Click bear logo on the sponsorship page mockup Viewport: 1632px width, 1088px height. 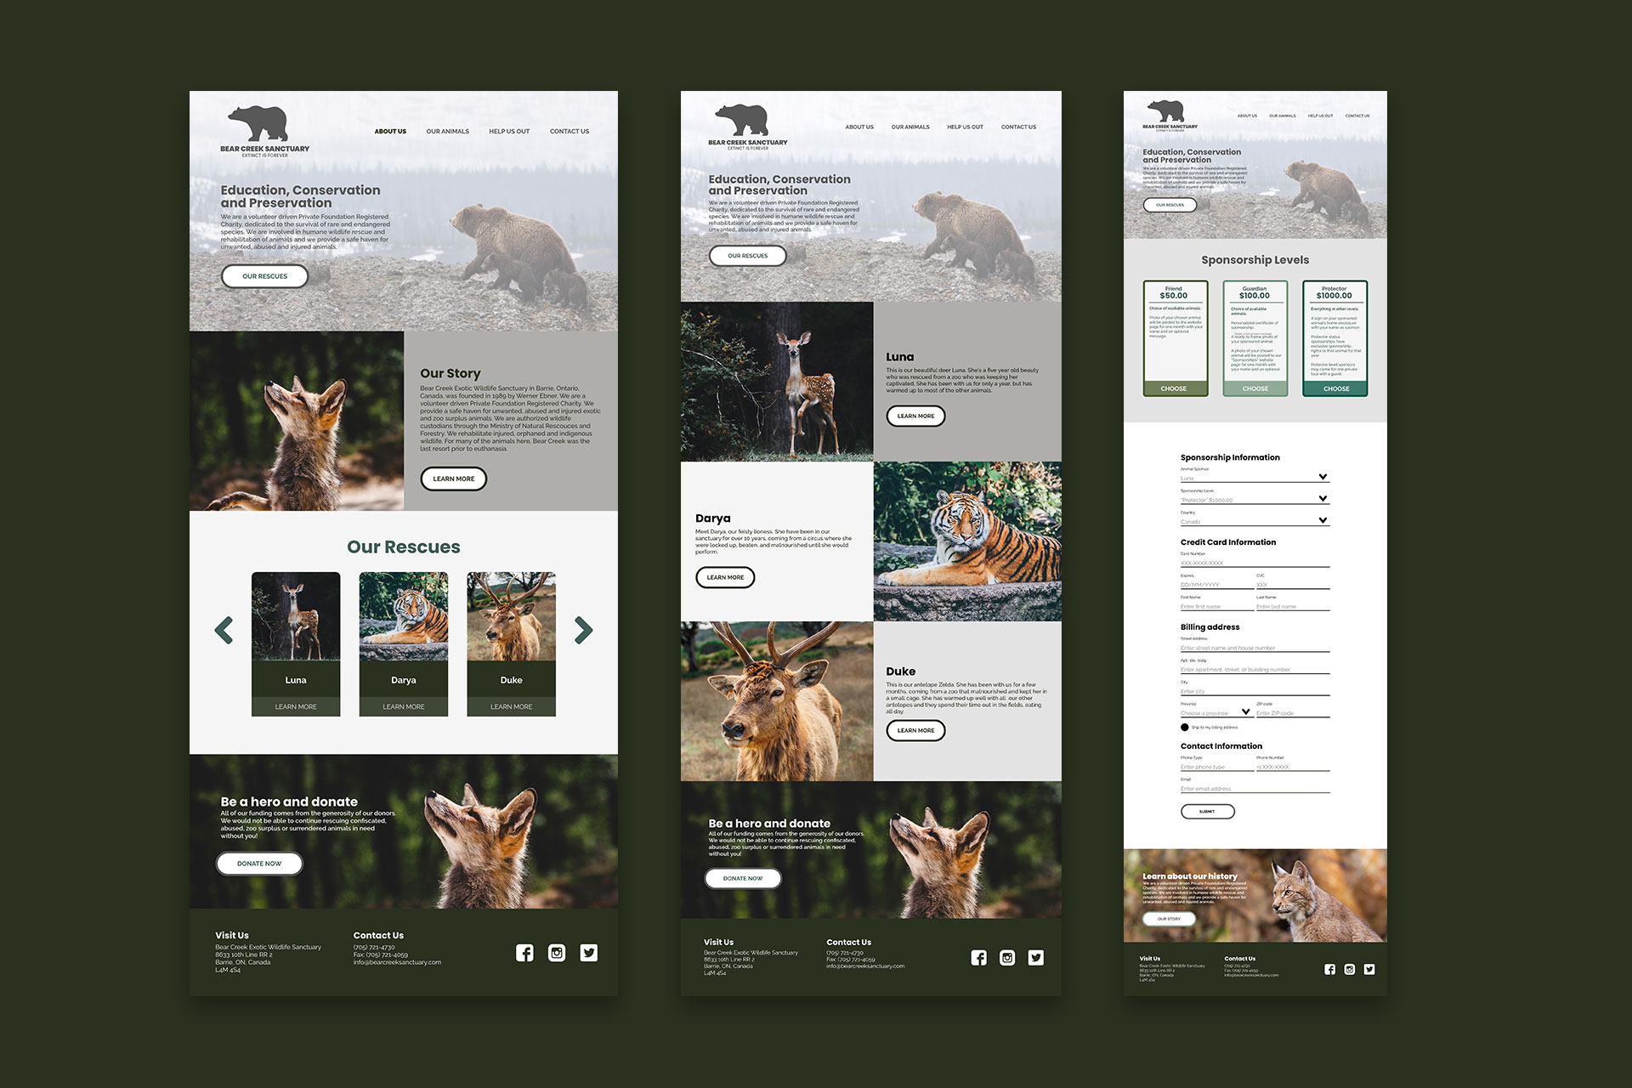click(x=1170, y=116)
